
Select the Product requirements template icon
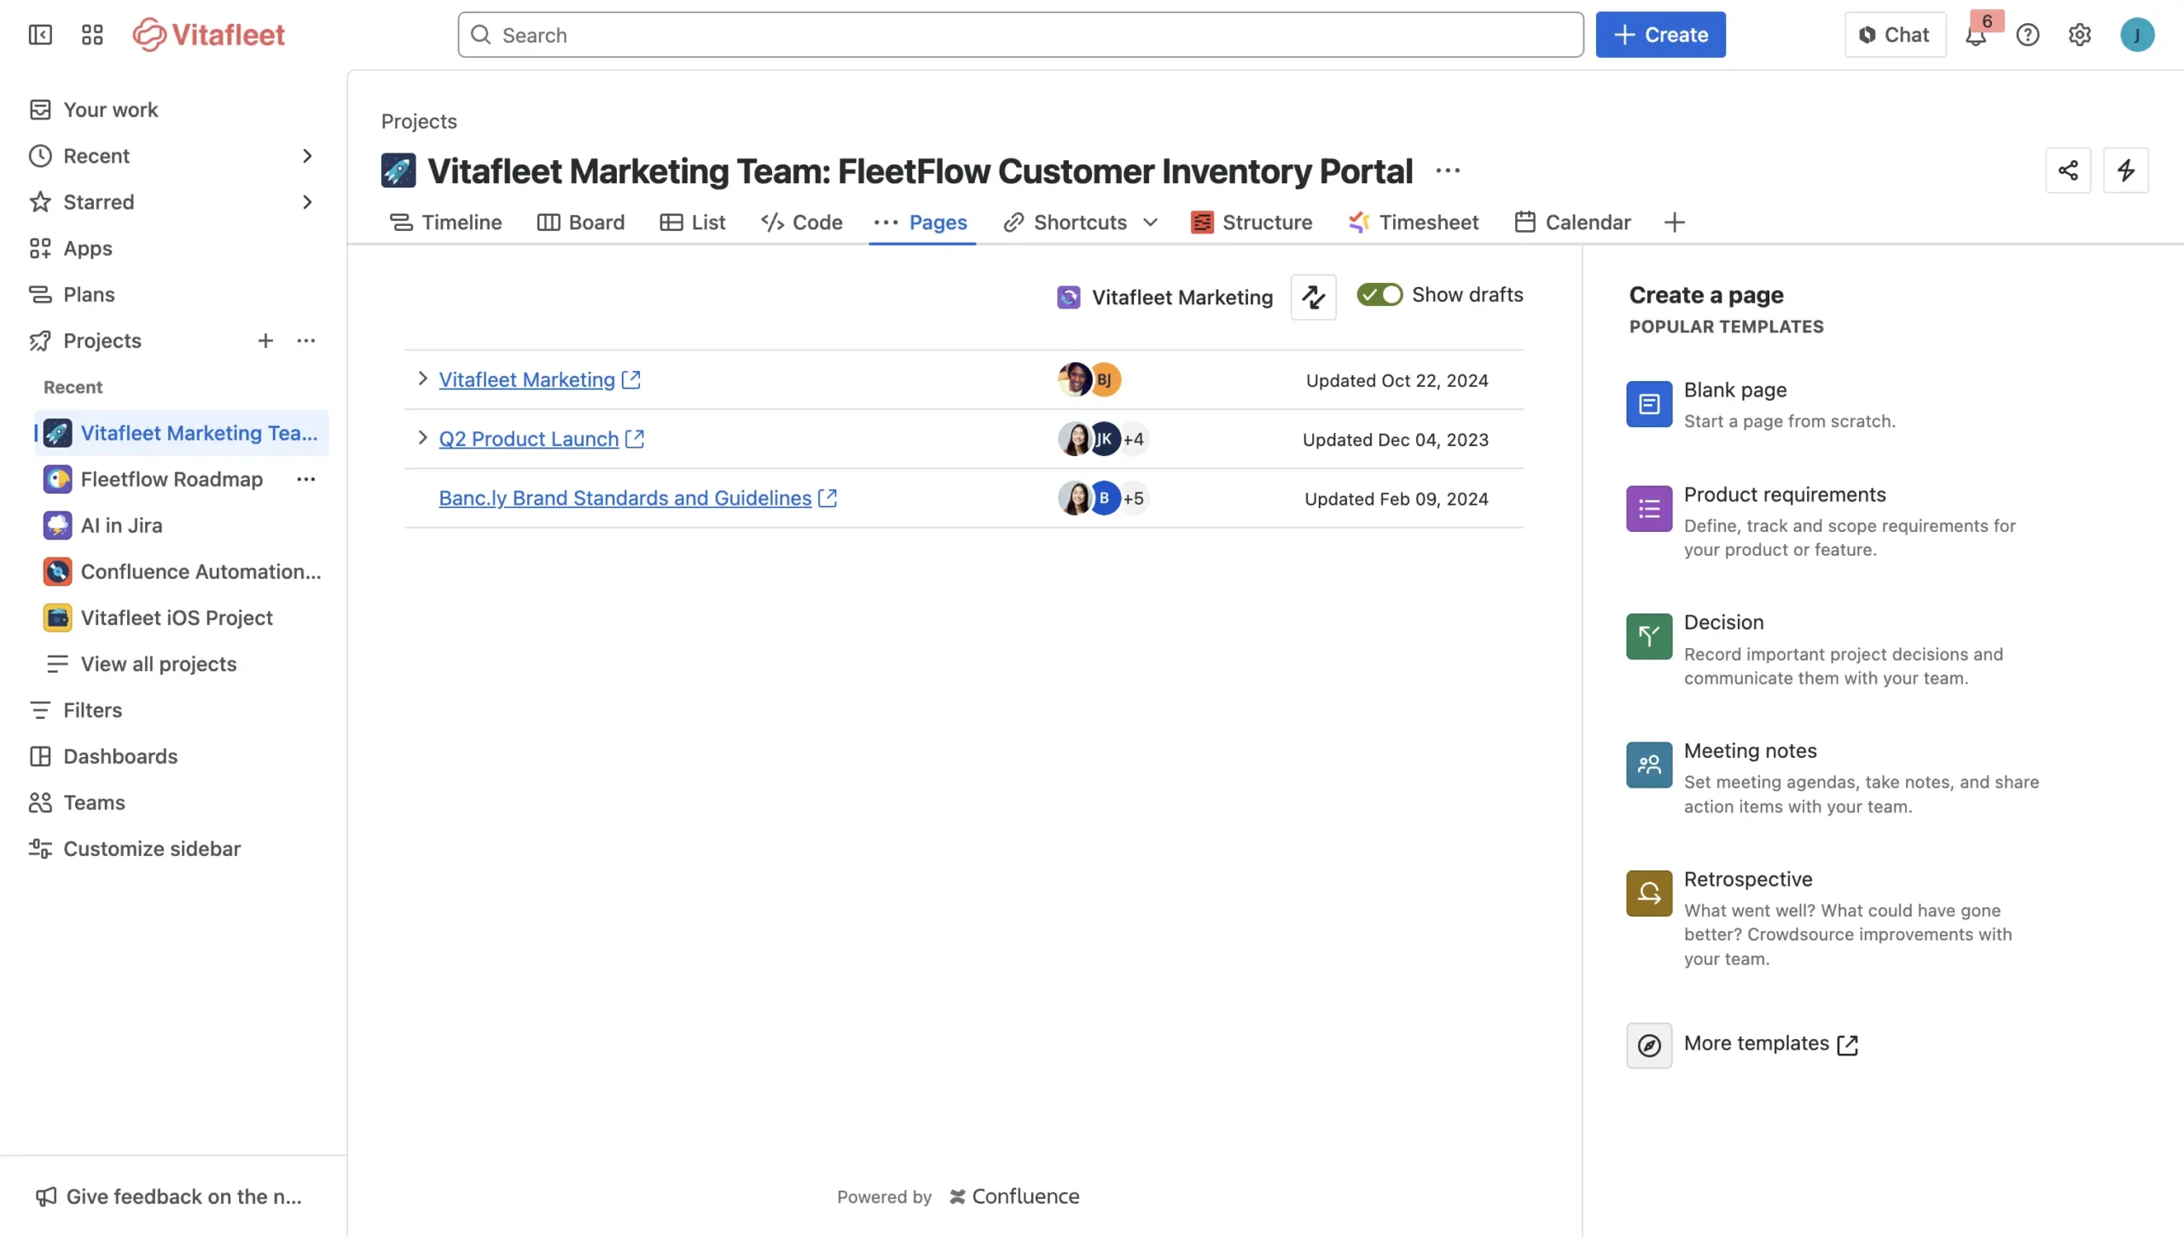coord(1649,509)
